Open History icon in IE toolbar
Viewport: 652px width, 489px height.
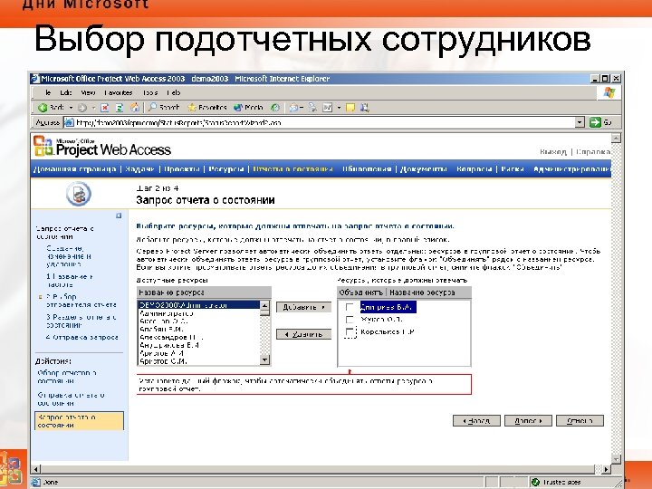(x=275, y=107)
